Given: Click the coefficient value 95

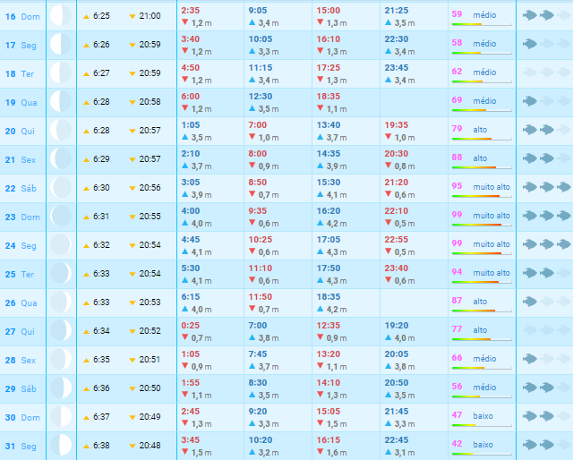Looking at the screenshot, I should pos(457,186).
